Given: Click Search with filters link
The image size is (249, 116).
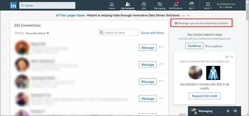Looking at the screenshot, I should click(x=153, y=33).
